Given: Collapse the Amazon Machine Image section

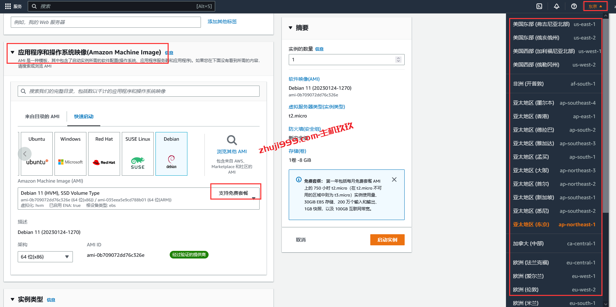Looking at the screenshot, I should point(12,52).
